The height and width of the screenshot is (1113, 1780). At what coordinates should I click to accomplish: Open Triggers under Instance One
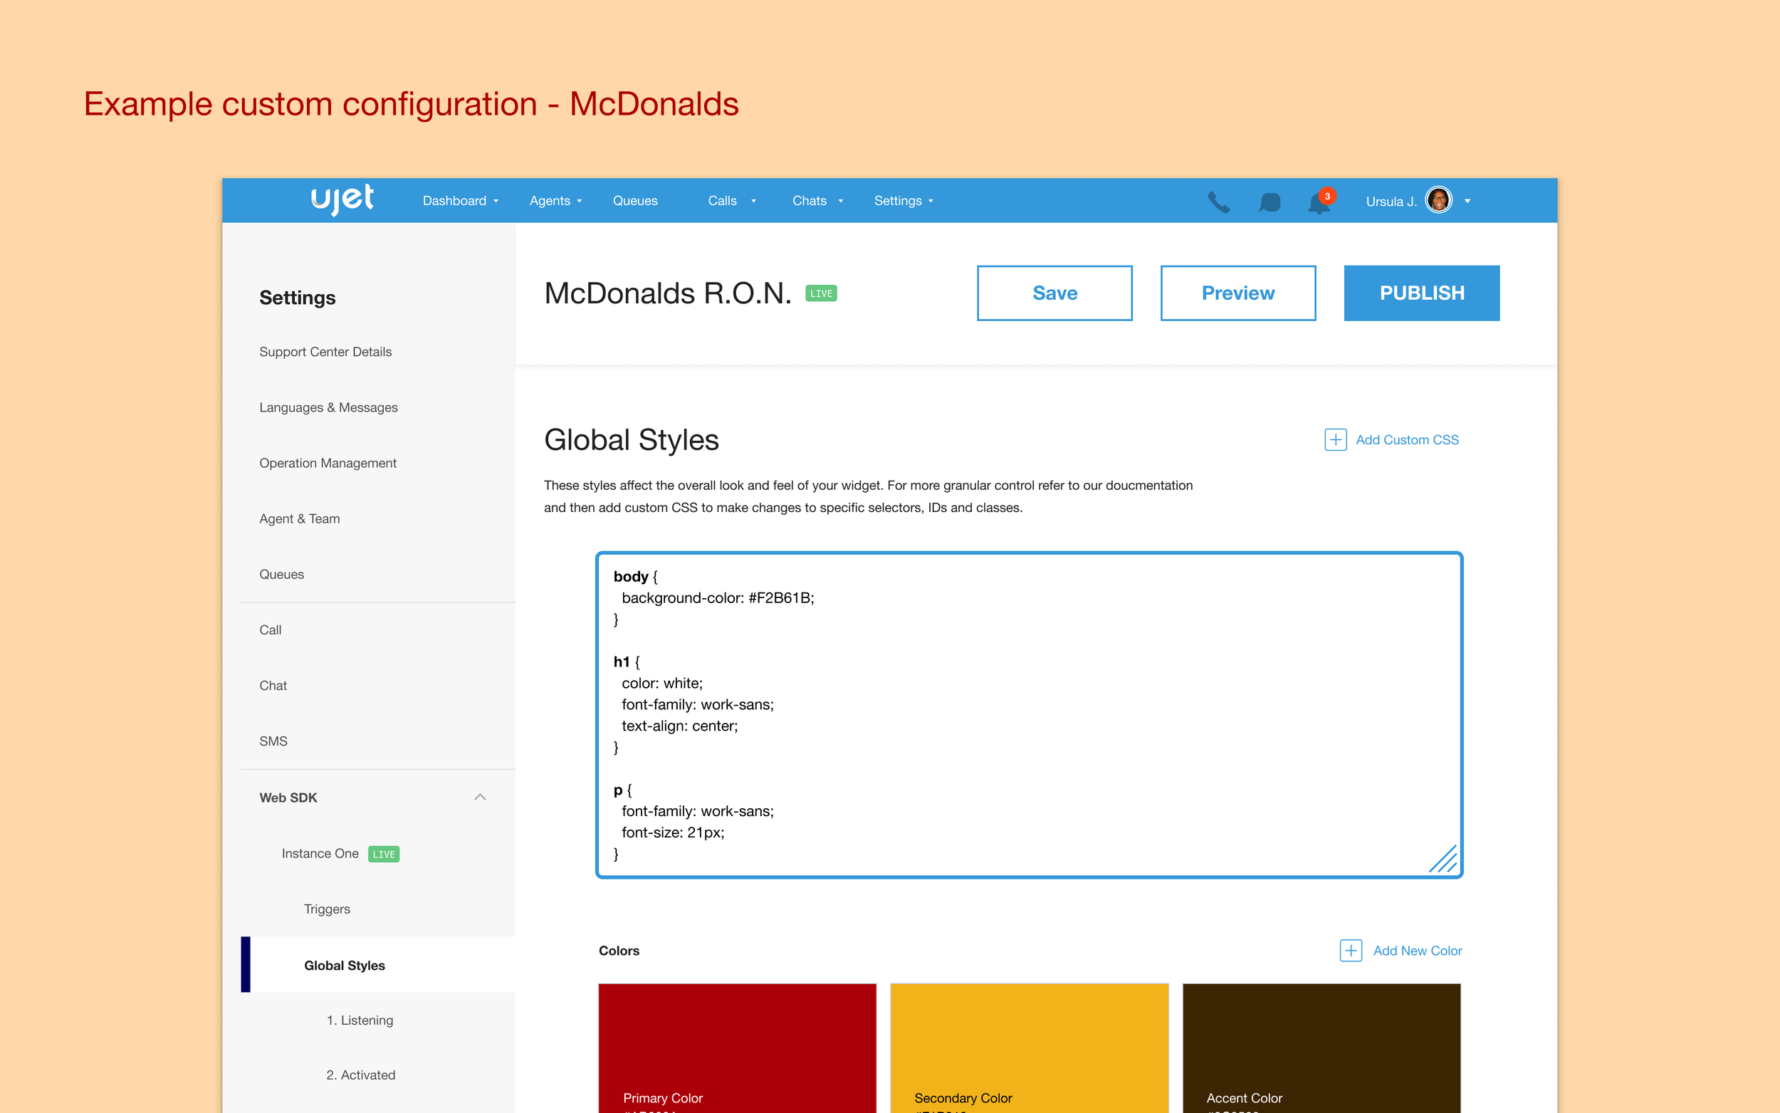pos(327,909)
